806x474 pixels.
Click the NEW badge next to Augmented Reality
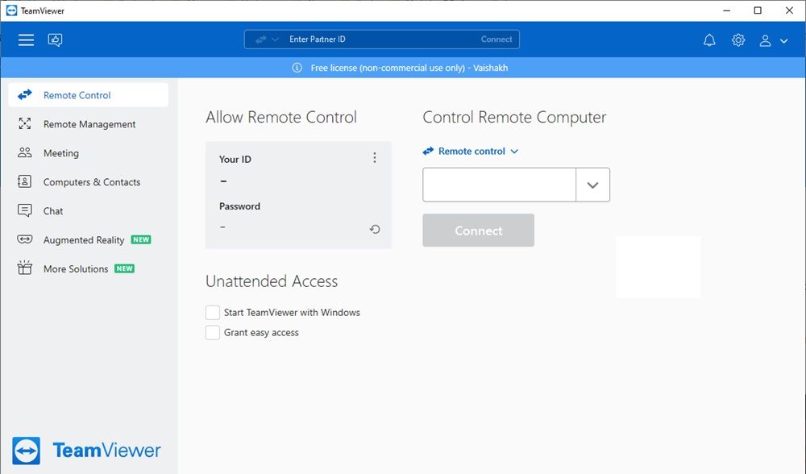pos(141,239)
